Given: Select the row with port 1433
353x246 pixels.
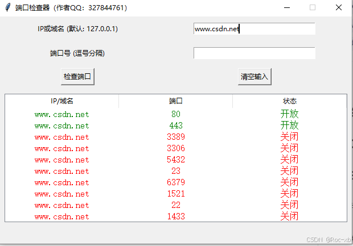Looking at the screenshot, I should 176,216.
